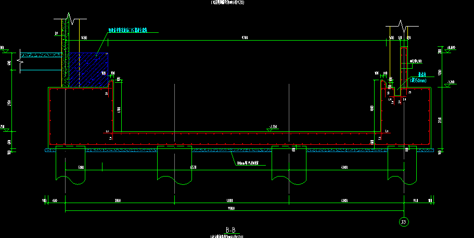The width and height of the screenshot is (474, 238).
Task: Pick the green dotted column fill at top left
Action: pos(65,53)
